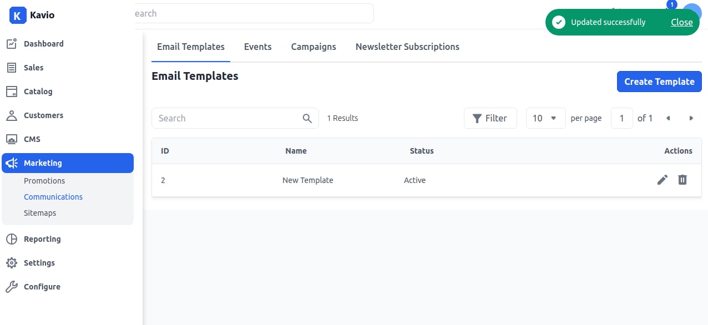Click the Active status cell
The height and width of the screenshot is (325, 708).
414,180
